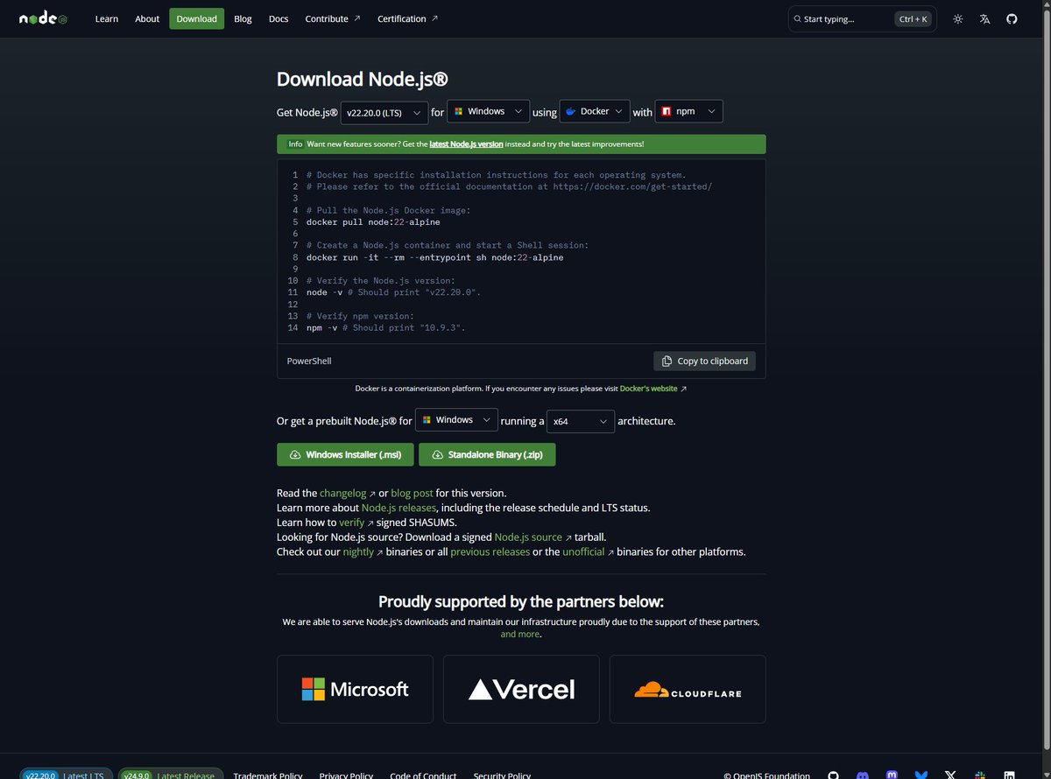Click the Ctrl + K shortcut badge
This screenshot has width=1051, height=779.
point(913,19)
